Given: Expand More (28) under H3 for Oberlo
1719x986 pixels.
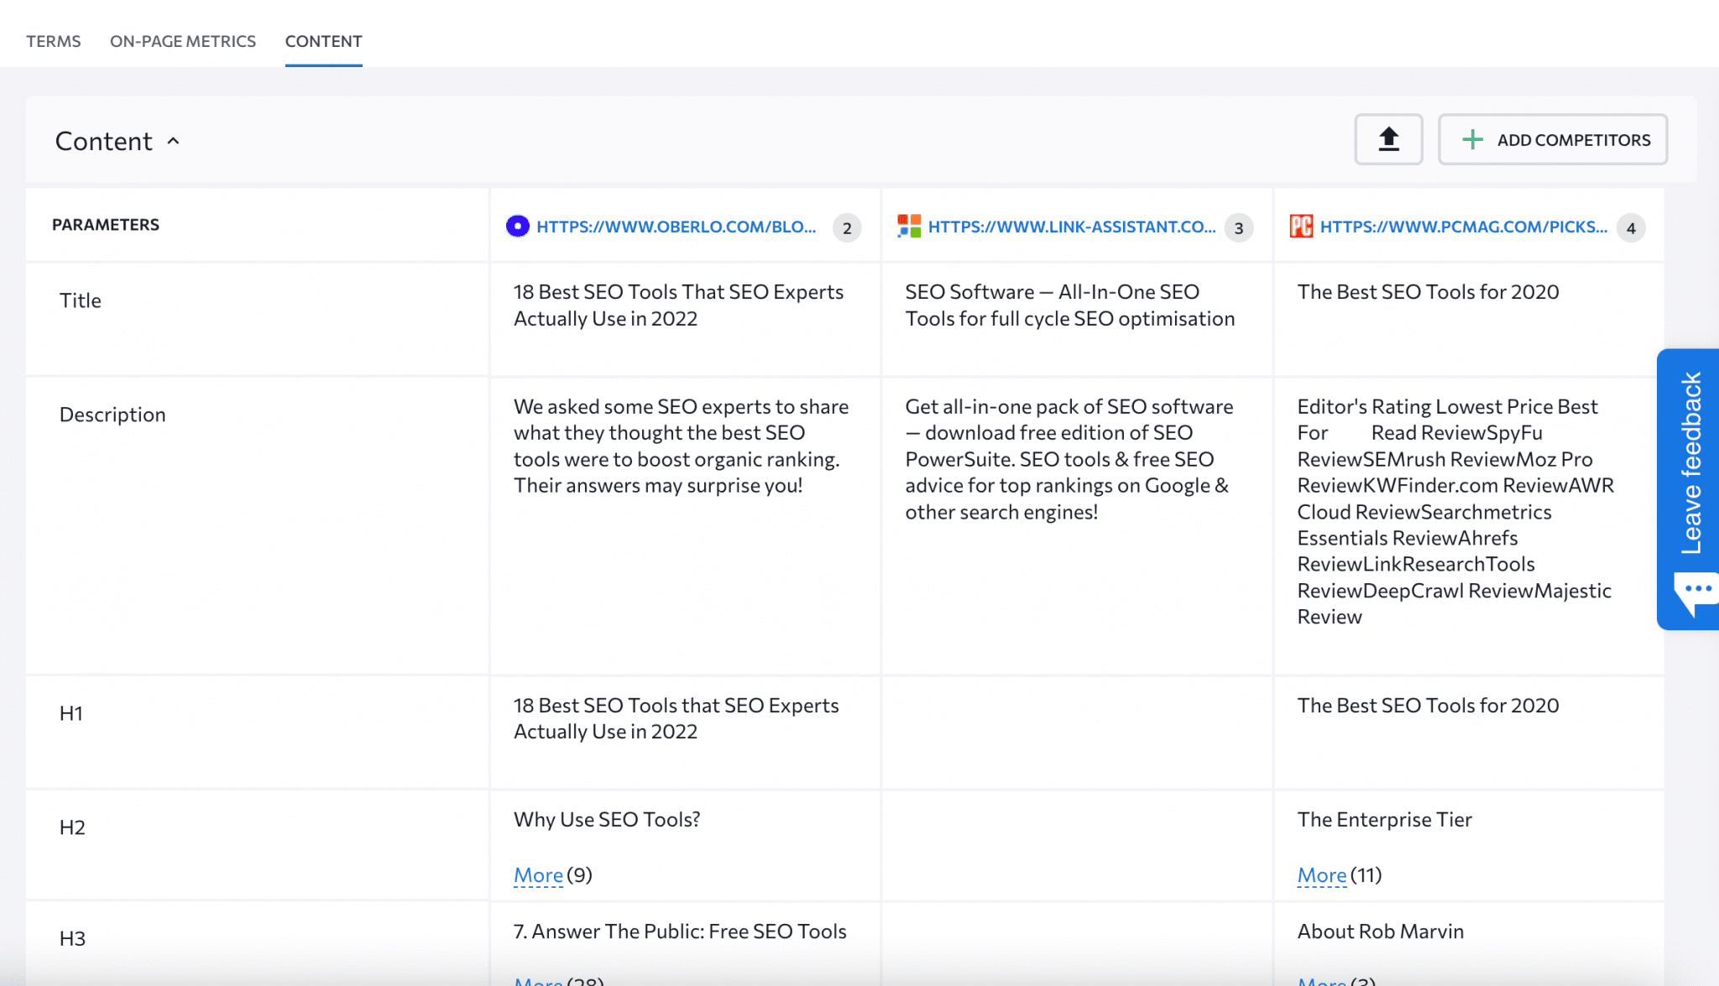Looking at the screenshot, I should [x=537, y=980].
